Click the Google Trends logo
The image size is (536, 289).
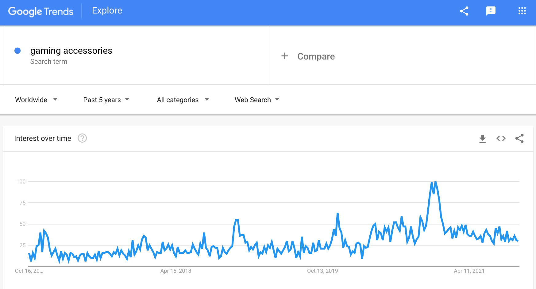41,11
